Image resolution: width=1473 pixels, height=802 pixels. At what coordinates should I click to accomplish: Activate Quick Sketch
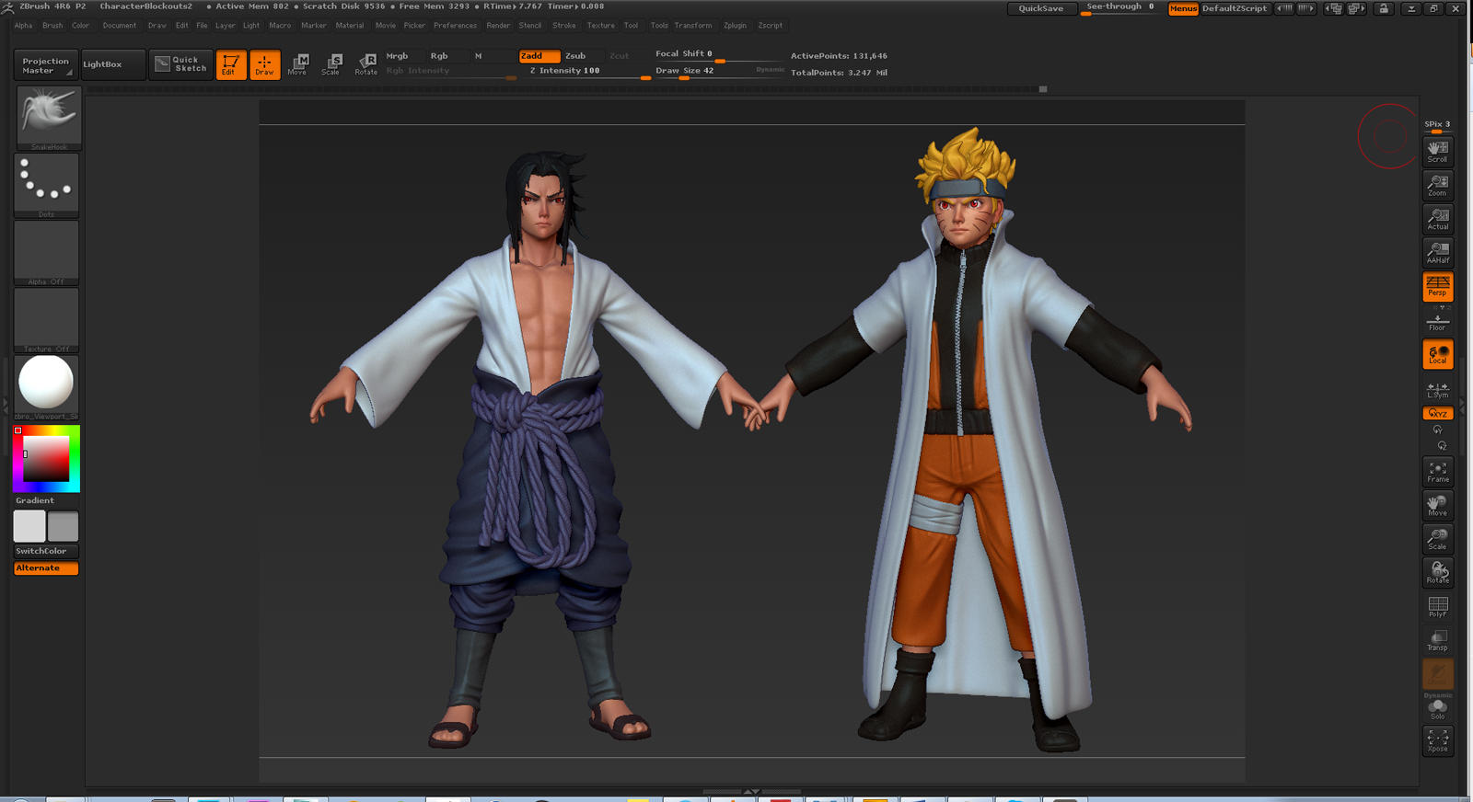point(181,64)
